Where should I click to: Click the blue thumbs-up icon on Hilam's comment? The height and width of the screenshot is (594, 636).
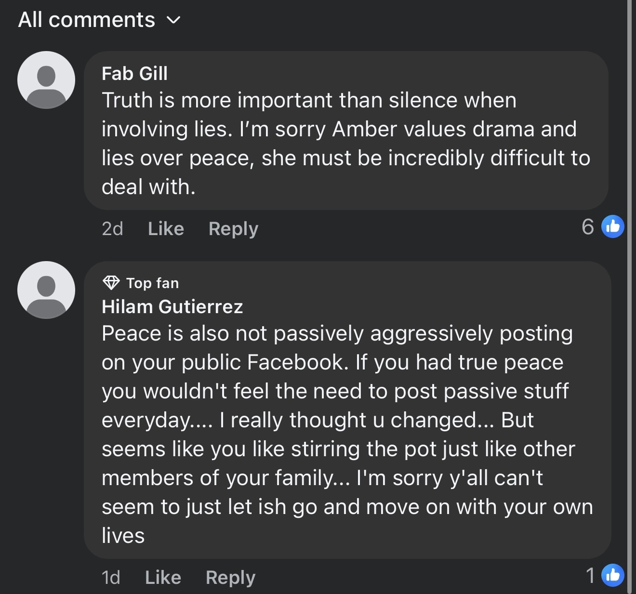(x=613, y=575)
